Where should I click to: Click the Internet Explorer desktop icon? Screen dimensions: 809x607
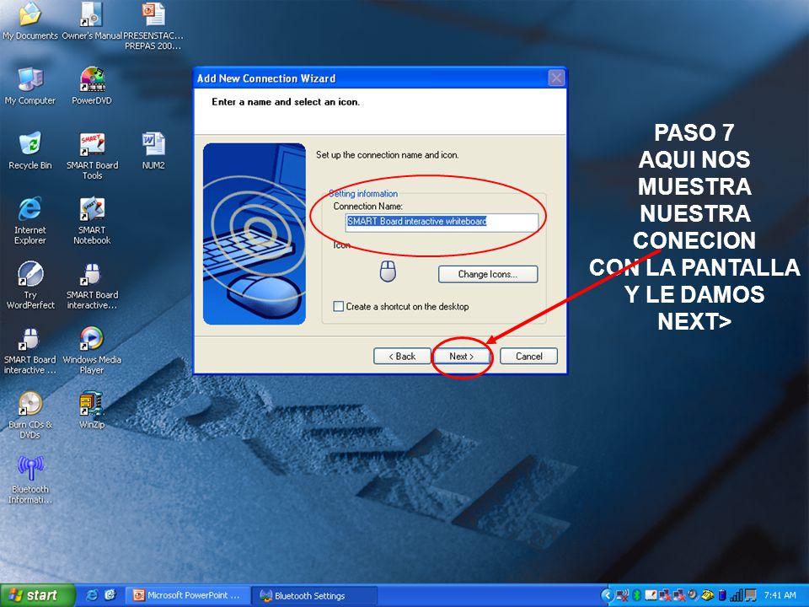30,220
